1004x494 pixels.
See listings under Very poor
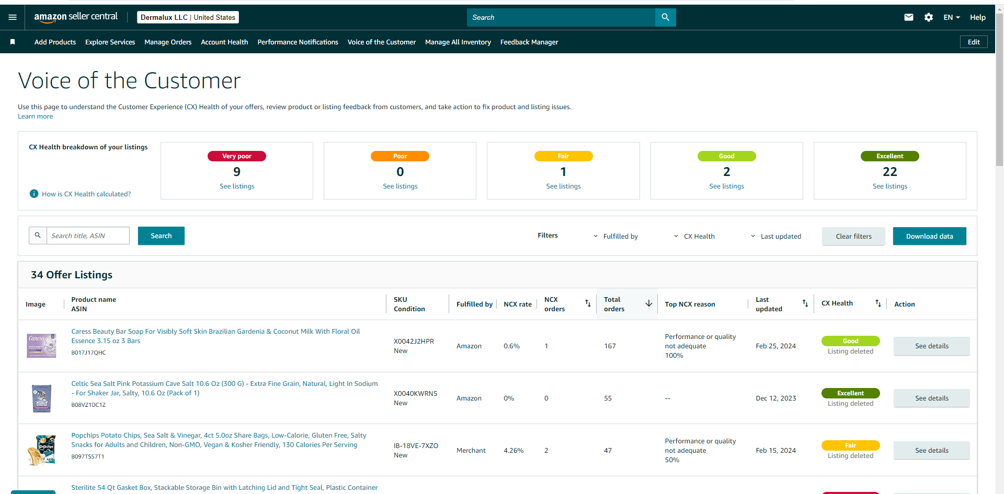click(237, 186)
